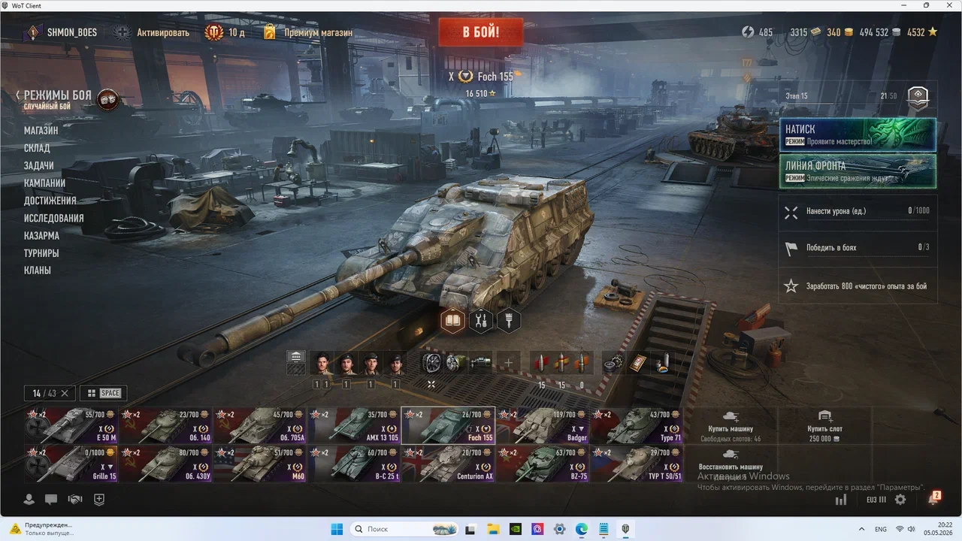Open the gun rammer equipment slot
The width and height of the screenshot is (962, 541).
pos(481,363)
